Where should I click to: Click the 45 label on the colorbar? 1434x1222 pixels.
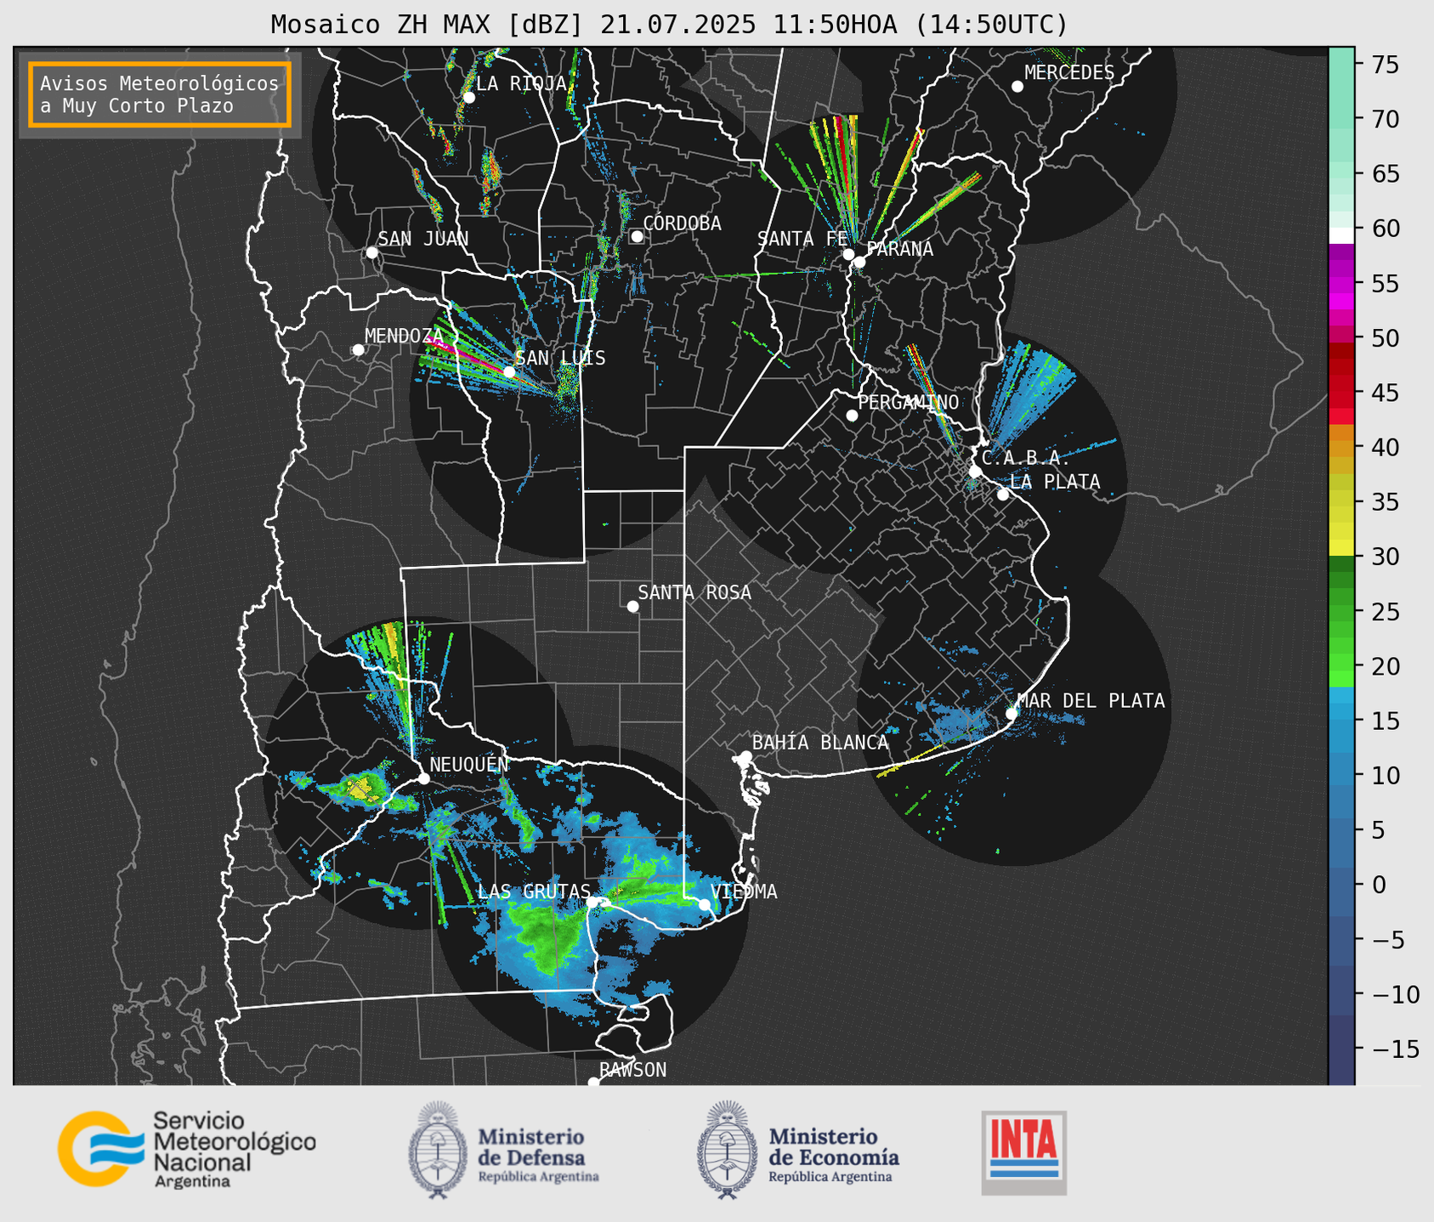pyautogui.click(x=1384, y=393)
